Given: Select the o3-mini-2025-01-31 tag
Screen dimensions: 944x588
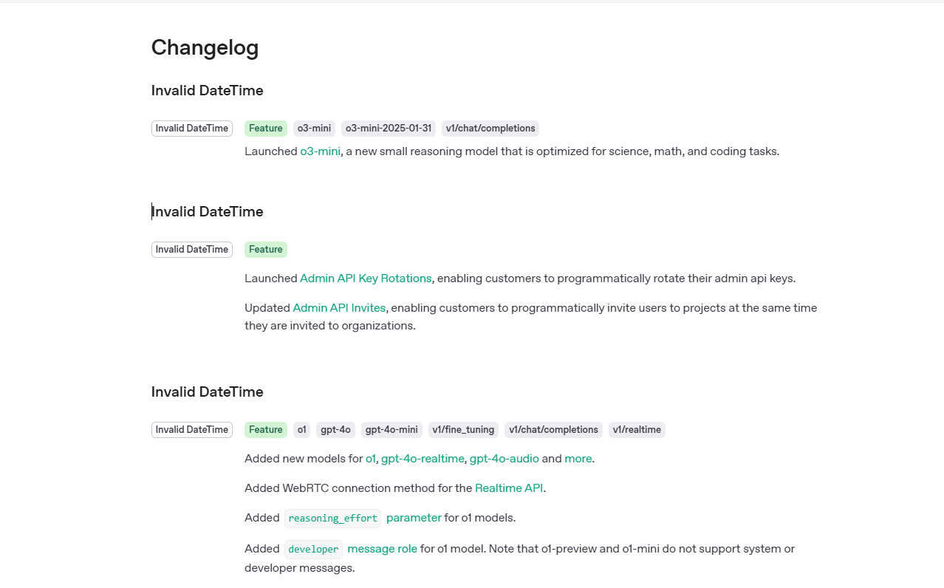Looking at the screenshot, I should click(389, 129).
